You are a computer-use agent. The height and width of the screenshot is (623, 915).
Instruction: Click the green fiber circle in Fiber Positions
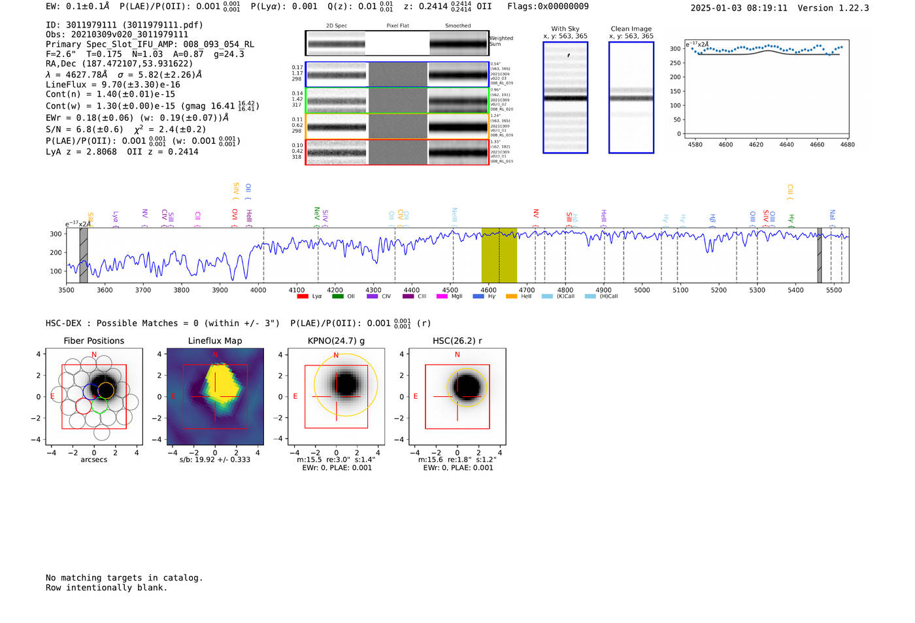(99, 405)
